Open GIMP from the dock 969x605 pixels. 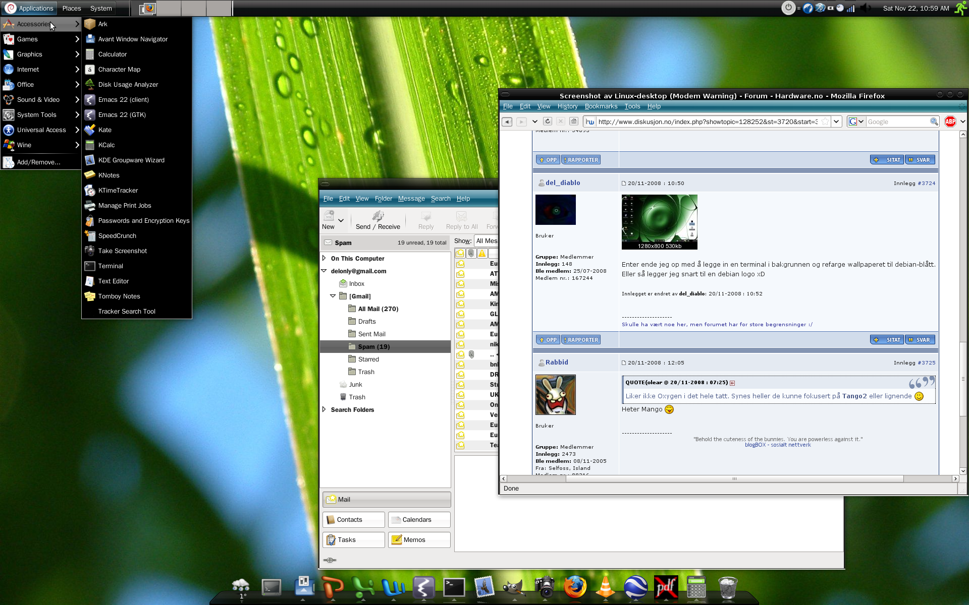514,587
